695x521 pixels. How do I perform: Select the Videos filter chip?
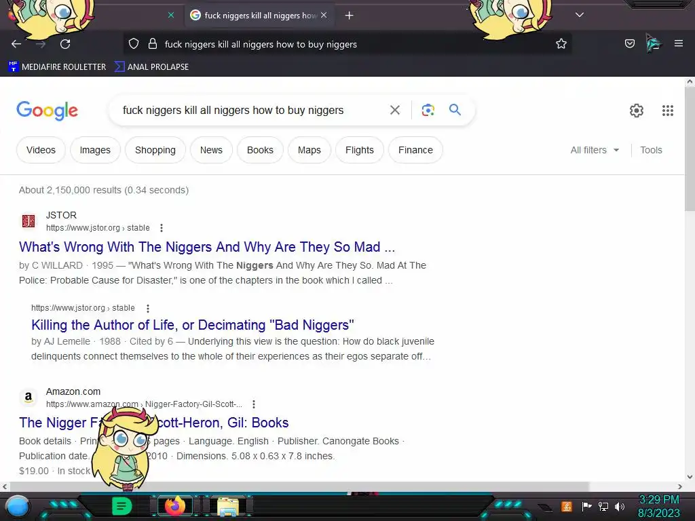[x=41, y=150]
